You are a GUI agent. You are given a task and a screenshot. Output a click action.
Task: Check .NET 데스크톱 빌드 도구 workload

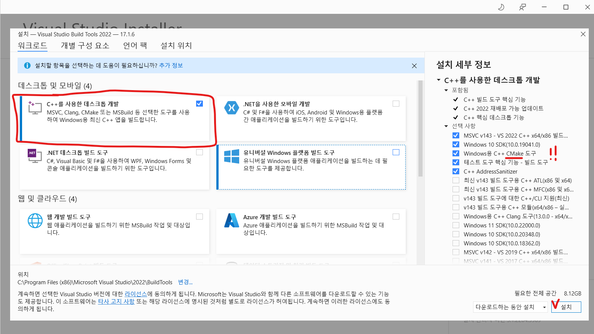[x=199, y=152]
